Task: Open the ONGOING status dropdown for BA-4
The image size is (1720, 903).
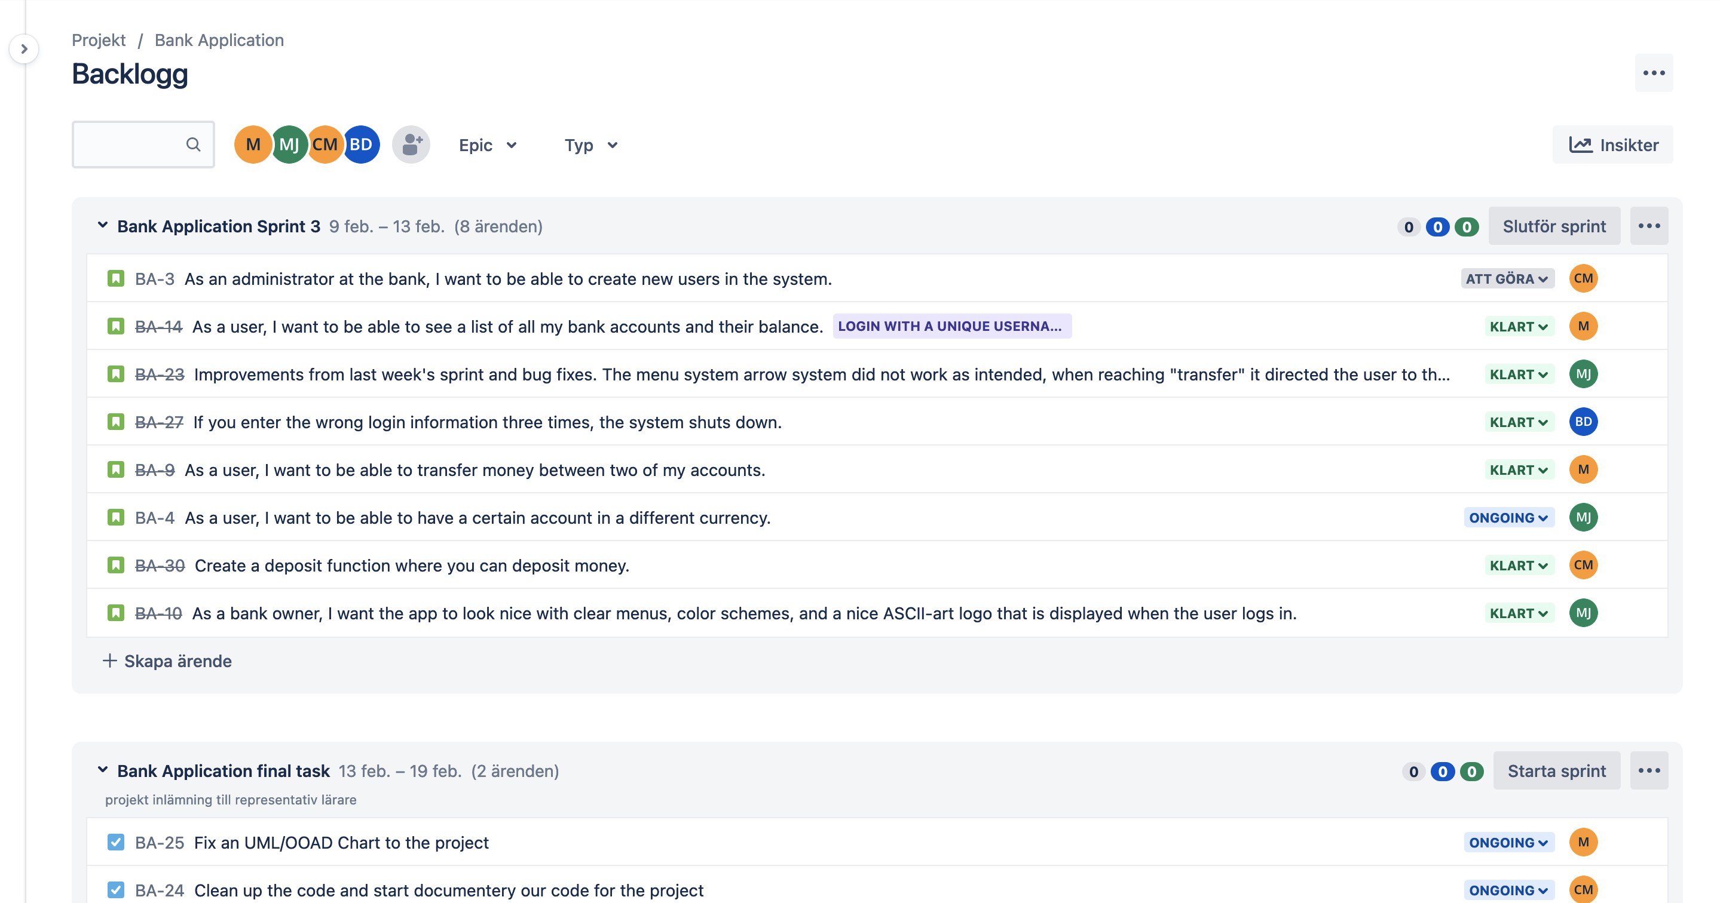Action: tap(1509, 518)
